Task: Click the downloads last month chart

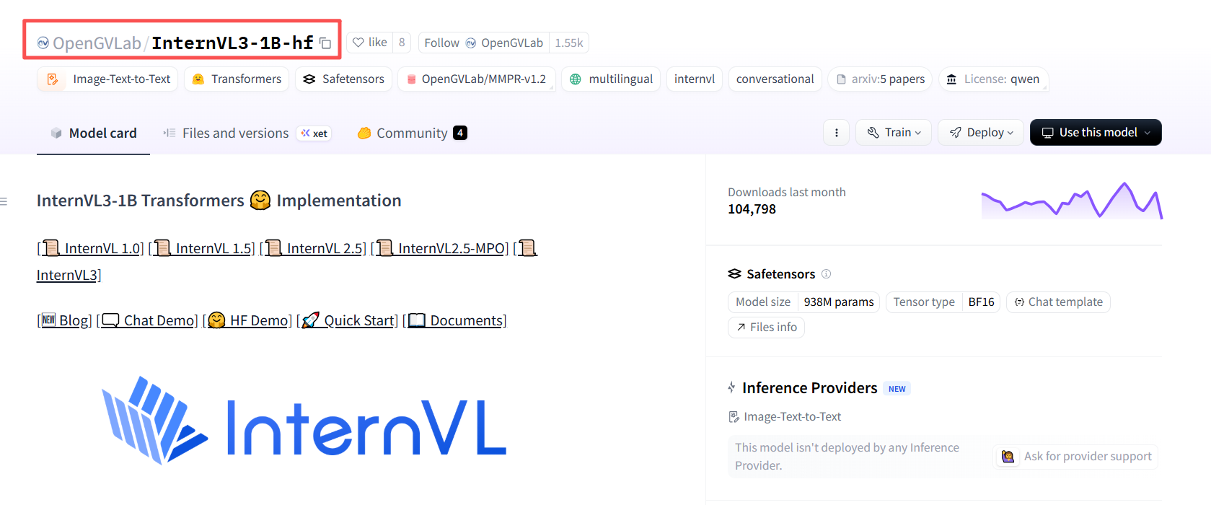Action: point(1072,201)
